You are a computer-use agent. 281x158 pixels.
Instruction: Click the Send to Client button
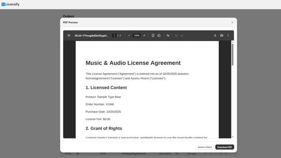point(205,147)
